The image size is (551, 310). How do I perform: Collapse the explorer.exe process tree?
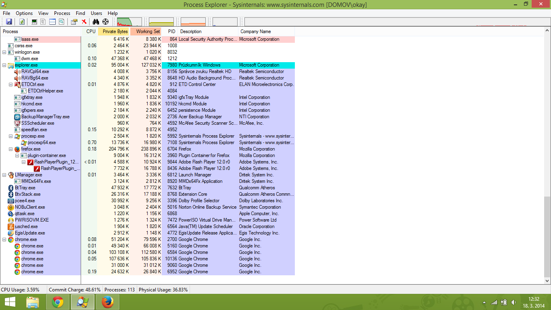4,65
